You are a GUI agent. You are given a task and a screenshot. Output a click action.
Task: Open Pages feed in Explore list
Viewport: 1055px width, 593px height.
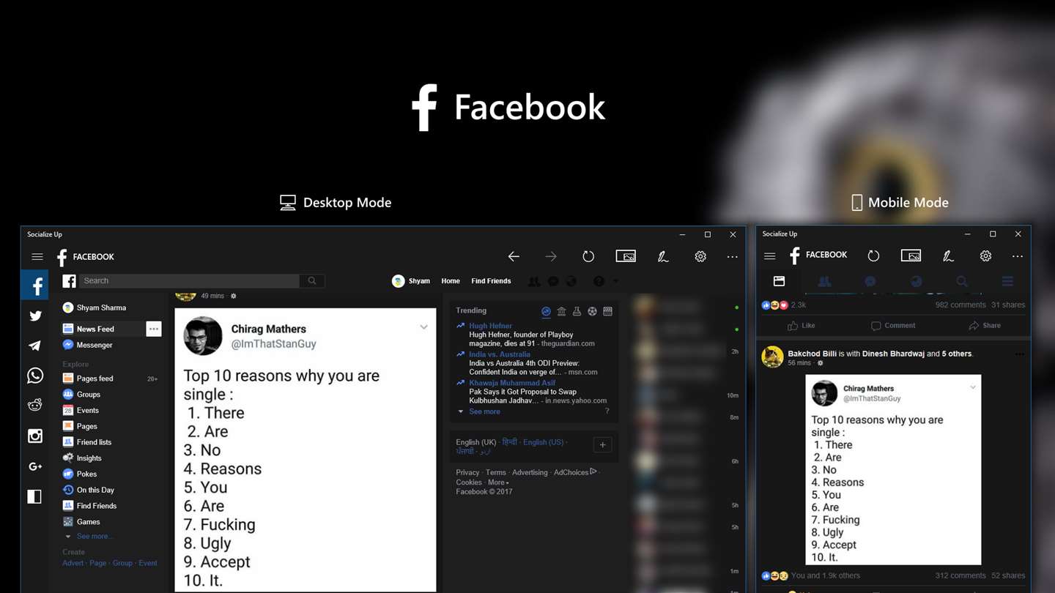point(89,378)
